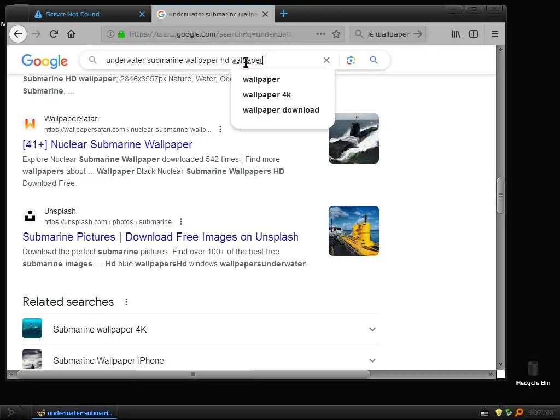Screen dimensions: 560x420
Task: Click the taskbar start menu icon
Action: coord(11,413)
